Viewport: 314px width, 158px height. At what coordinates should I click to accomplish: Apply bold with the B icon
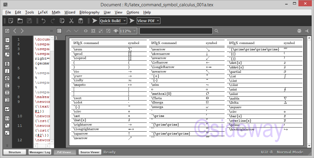(7, 64)
